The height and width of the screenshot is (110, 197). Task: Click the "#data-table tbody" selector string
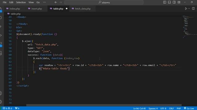(55, 68)
